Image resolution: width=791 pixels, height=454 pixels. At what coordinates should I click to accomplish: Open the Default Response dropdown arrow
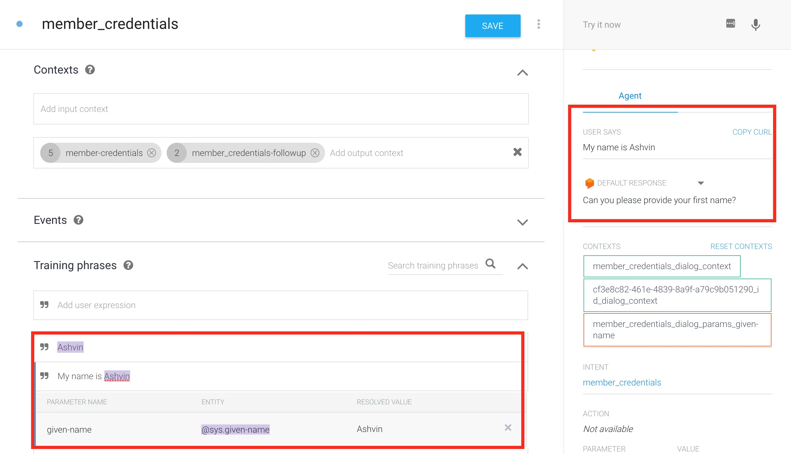click(700, 183)
